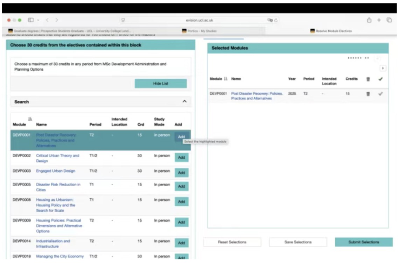Click the right arrow pager in Selected Modules
The width and height of the screenshot is (399, 273).
click(383, 68)
